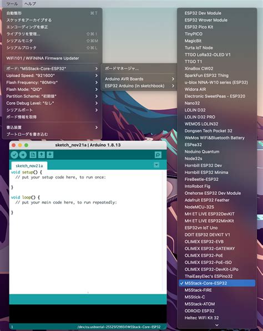
Task: Open the ヘルプ menu in menu bar
Action: pyautogui.click(x=30, y=4)
